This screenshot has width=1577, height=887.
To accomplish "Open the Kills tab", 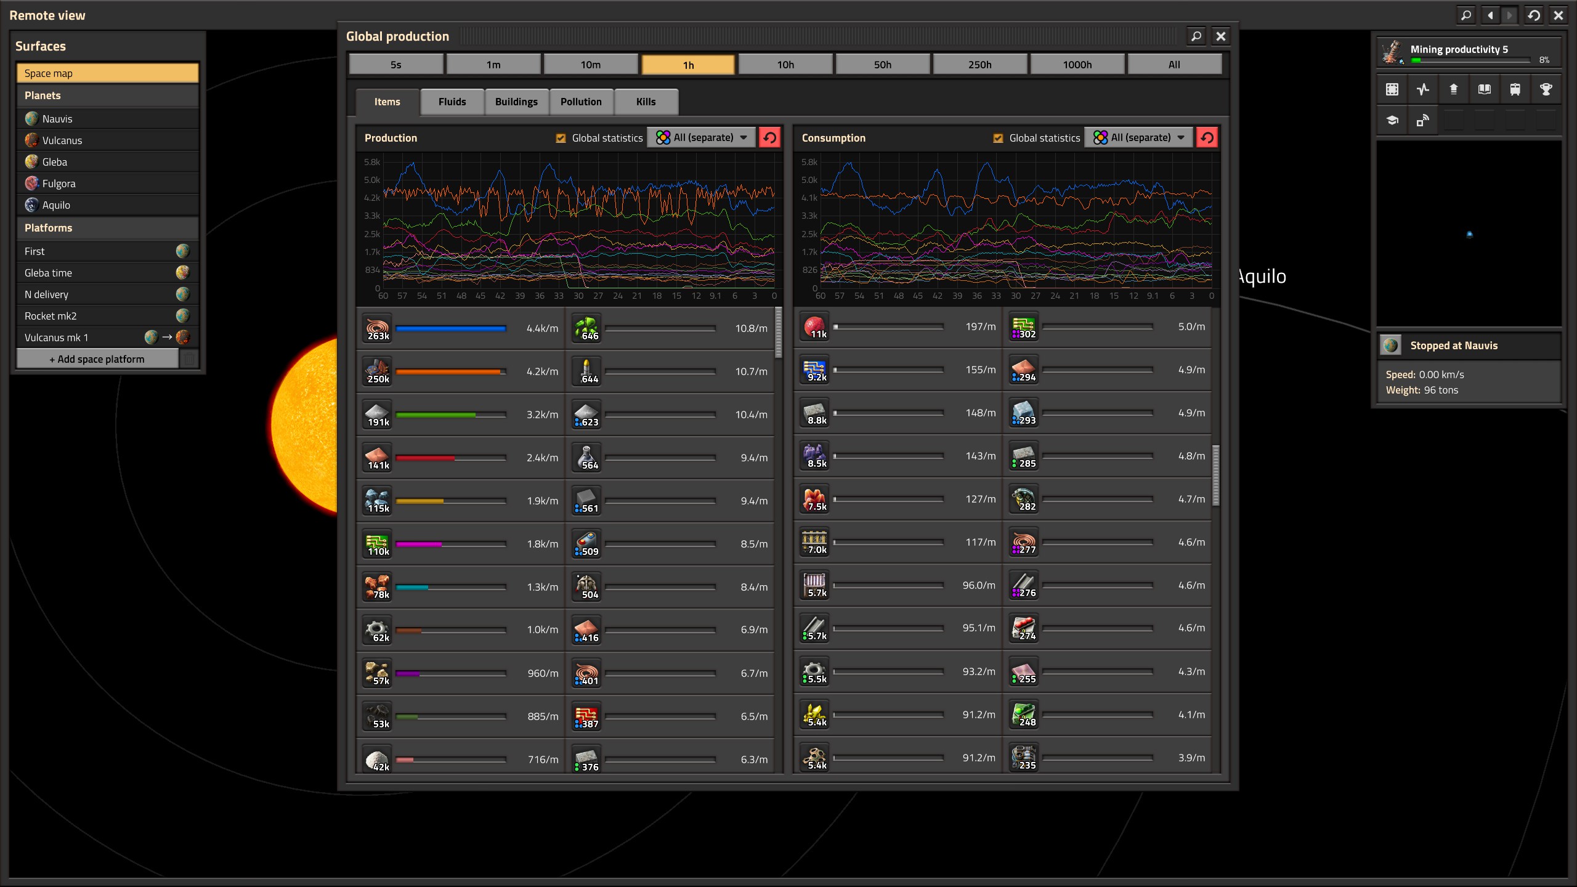I will click(646, 102).
